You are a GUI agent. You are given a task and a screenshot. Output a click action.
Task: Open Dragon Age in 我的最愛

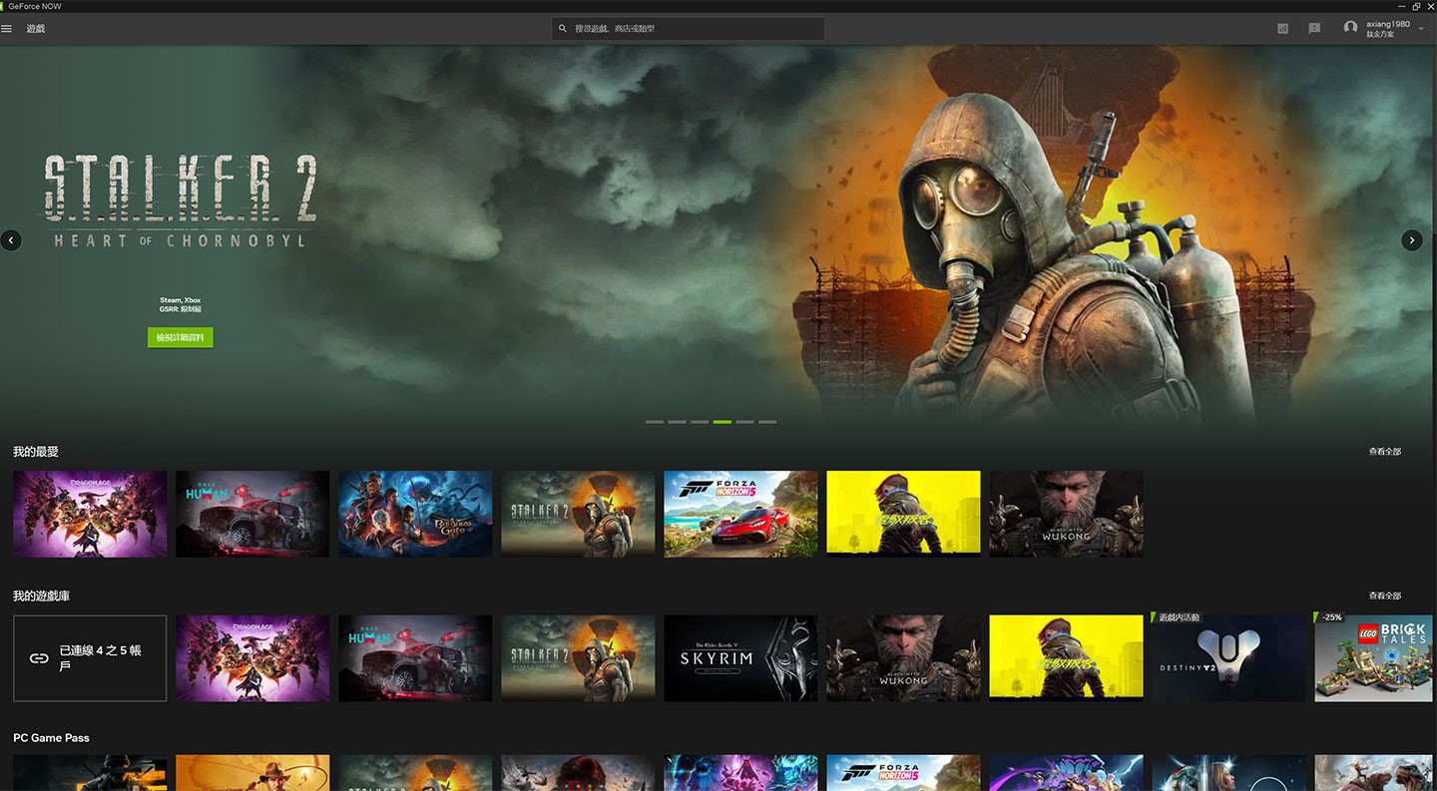coord(90,514)
